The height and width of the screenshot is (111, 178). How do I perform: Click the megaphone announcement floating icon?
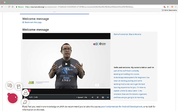click(25, 102)
